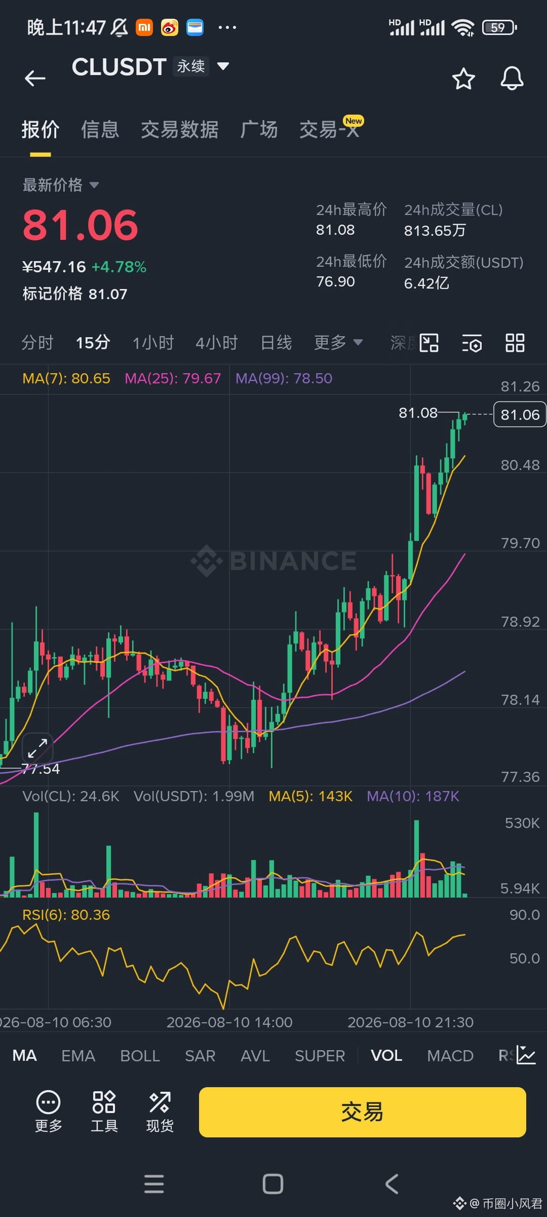Image resolution: width=547 pixels, height=1217 pixels.
Task: Select the 1小时 timeframe
Action: [x=153, y=343]
